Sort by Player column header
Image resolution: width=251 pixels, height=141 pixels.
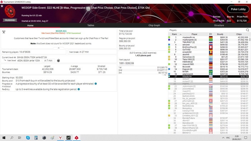coord(194,34)
